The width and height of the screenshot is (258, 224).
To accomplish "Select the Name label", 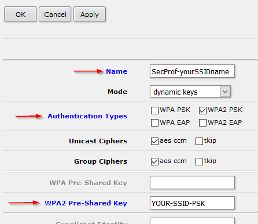I will point(117,71).
